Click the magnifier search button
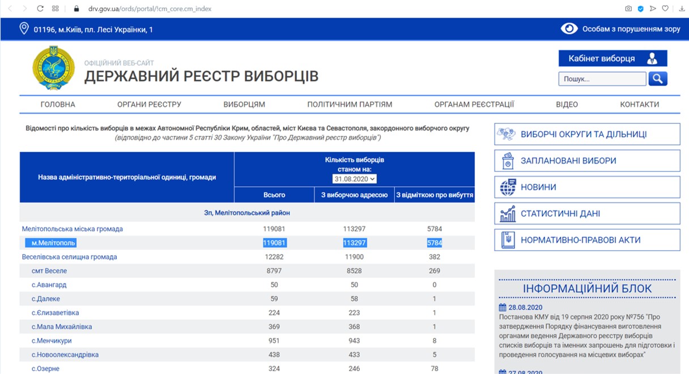The width and height of the screenshot is (689, 374). pos(658,79)
